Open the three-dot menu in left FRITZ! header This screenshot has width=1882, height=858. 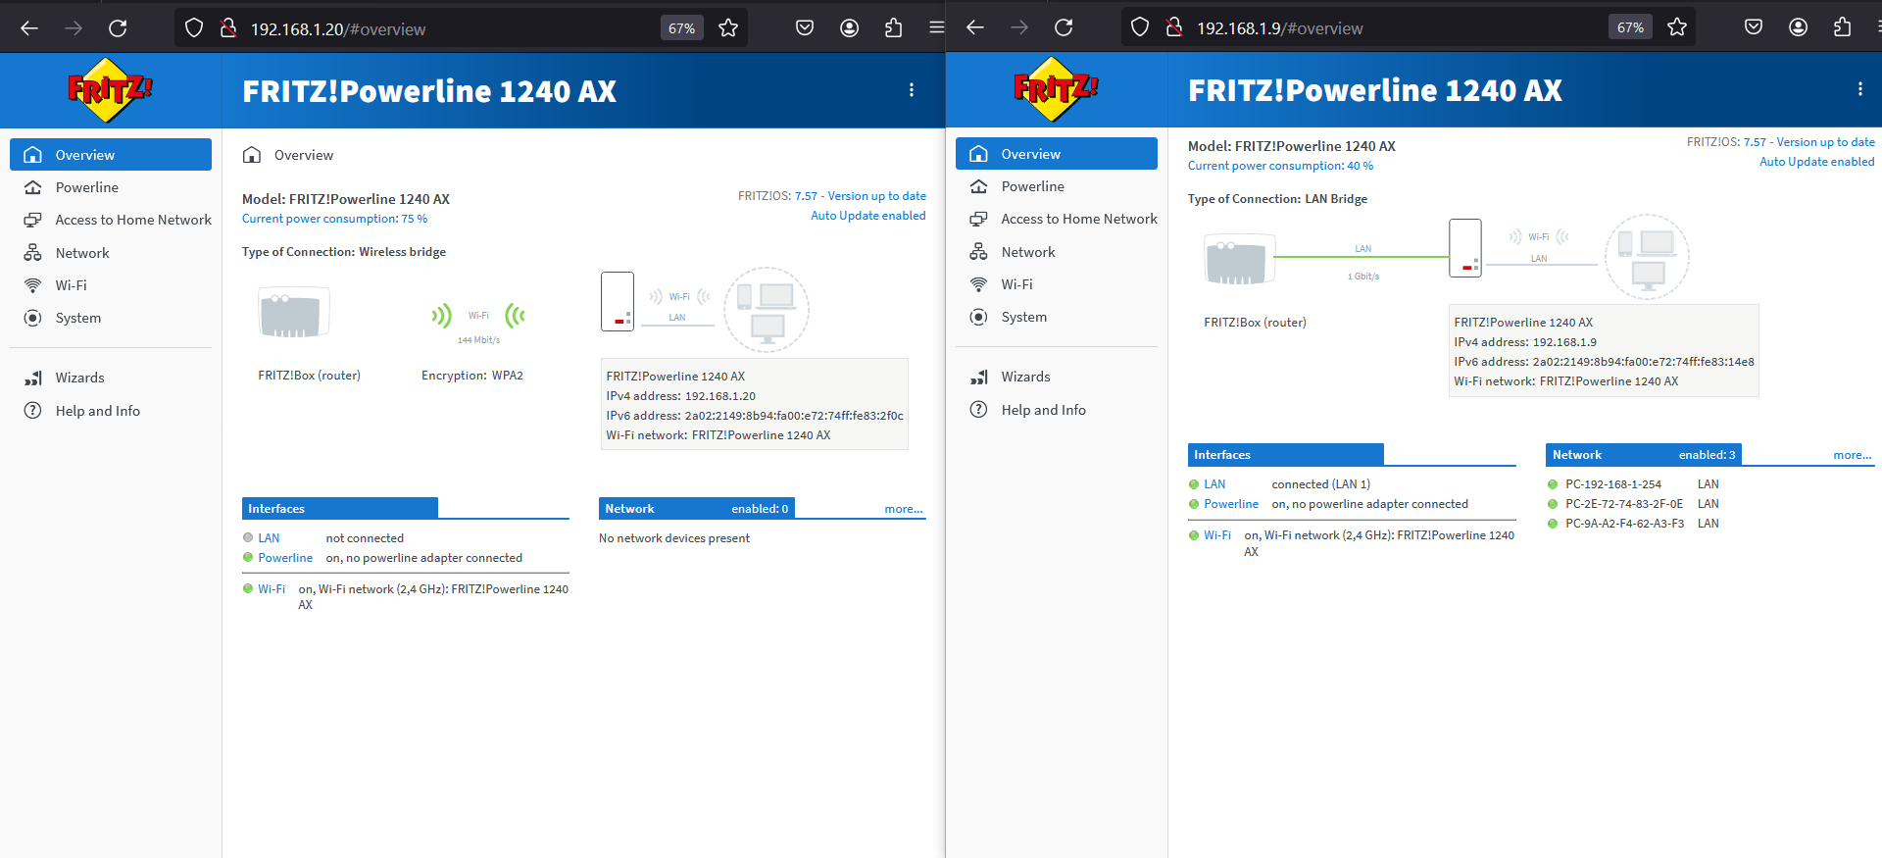(912, 90)
